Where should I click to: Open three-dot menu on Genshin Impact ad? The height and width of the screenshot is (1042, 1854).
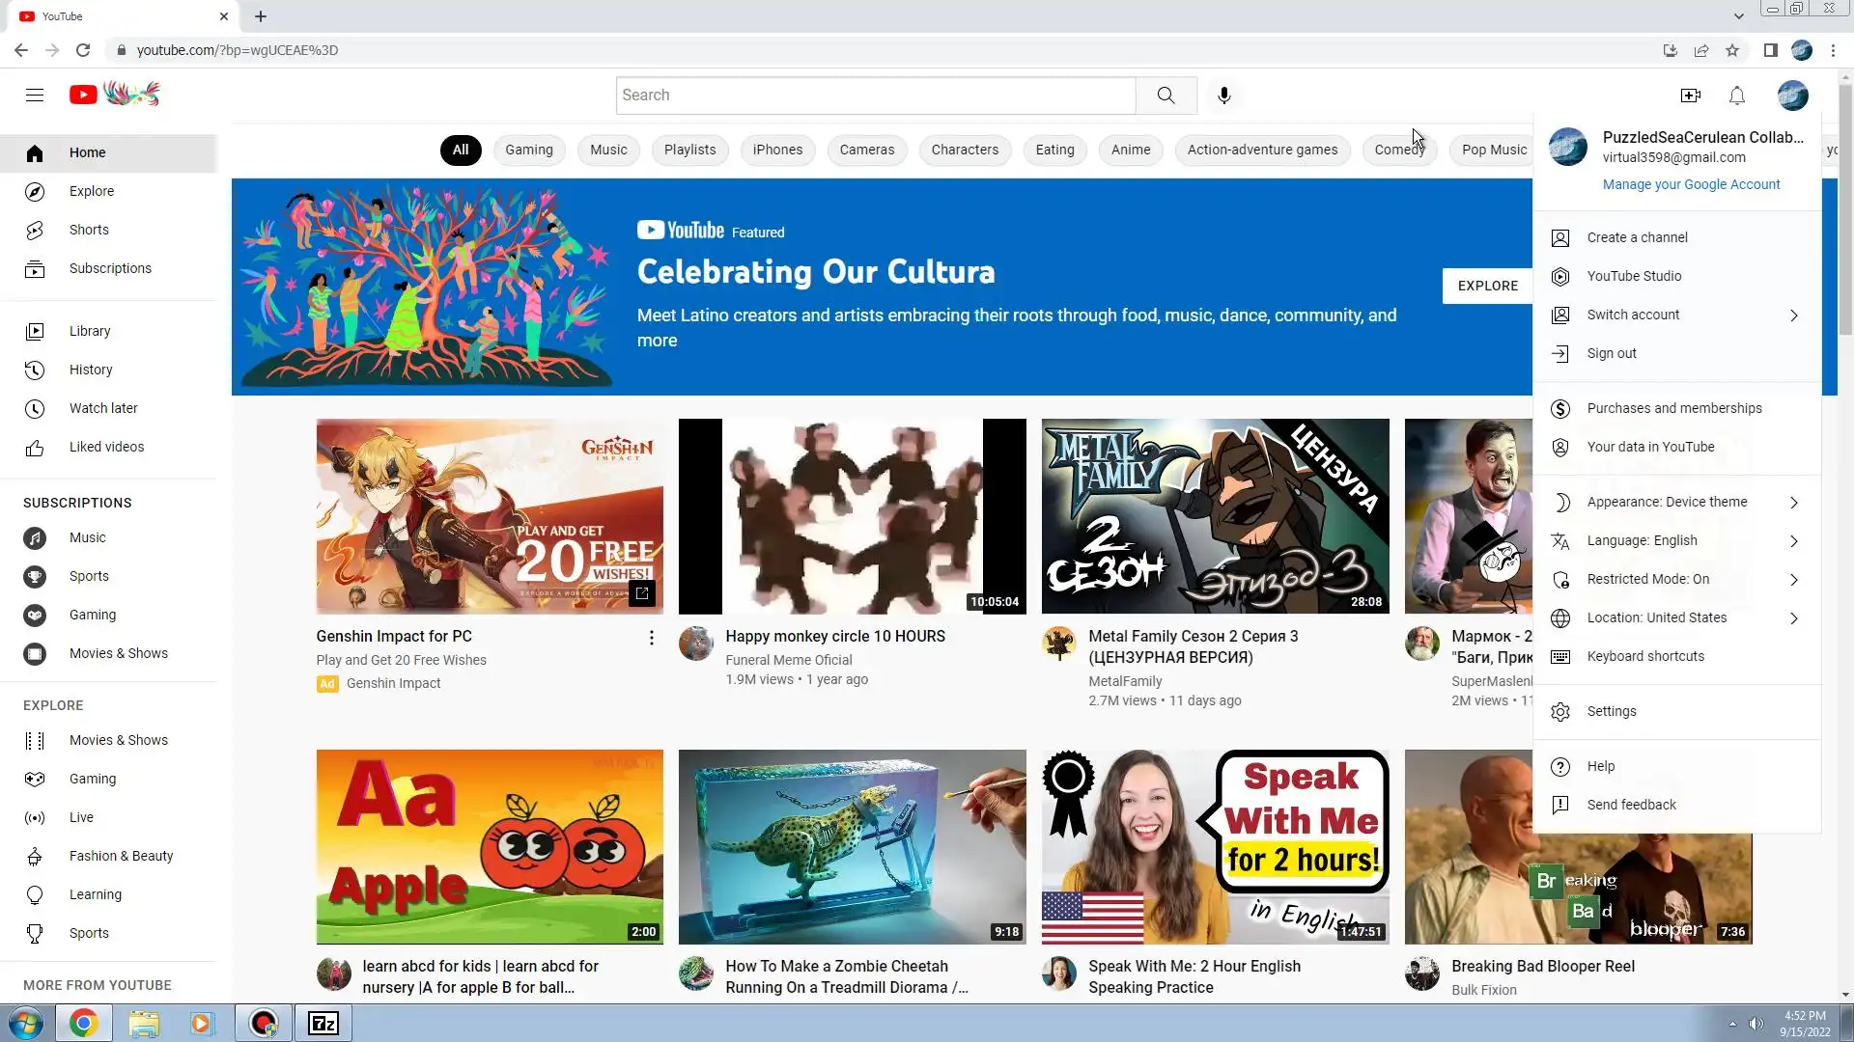(x=651, y=638)
